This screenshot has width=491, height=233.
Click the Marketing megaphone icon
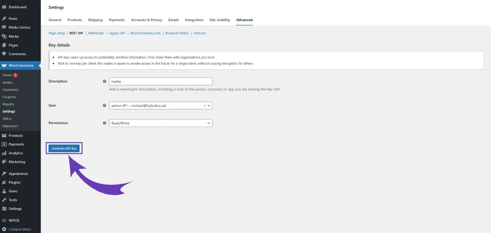[4, 162]
